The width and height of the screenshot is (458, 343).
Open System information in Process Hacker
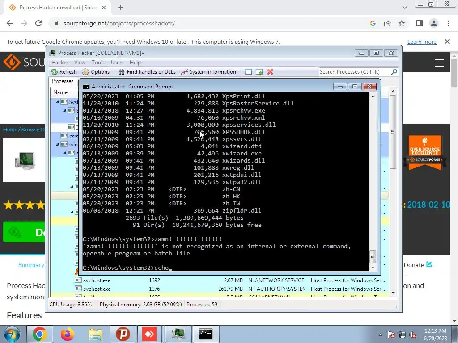(208, 72)
